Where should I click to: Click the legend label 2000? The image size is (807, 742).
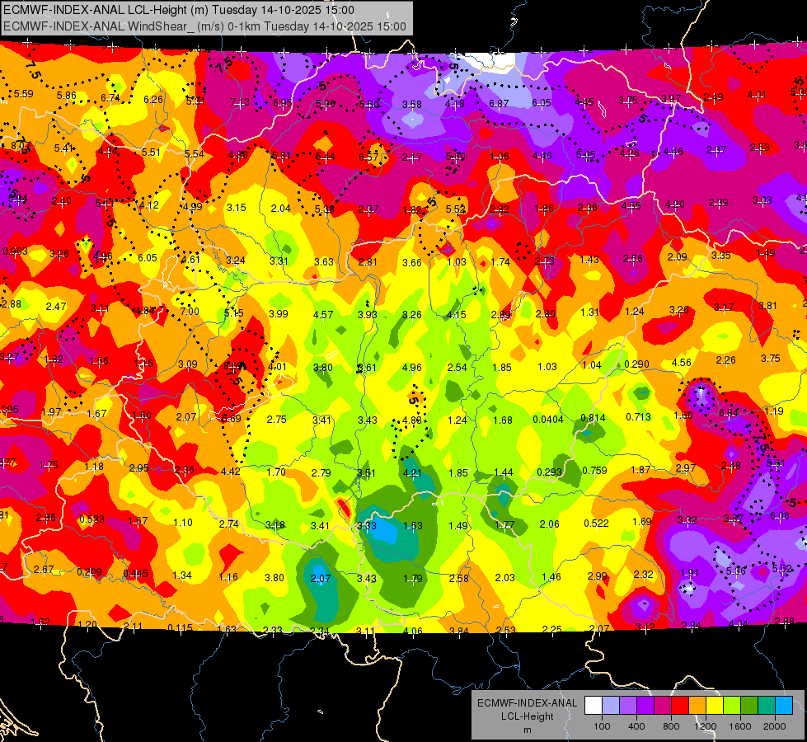tap(774, 726)
